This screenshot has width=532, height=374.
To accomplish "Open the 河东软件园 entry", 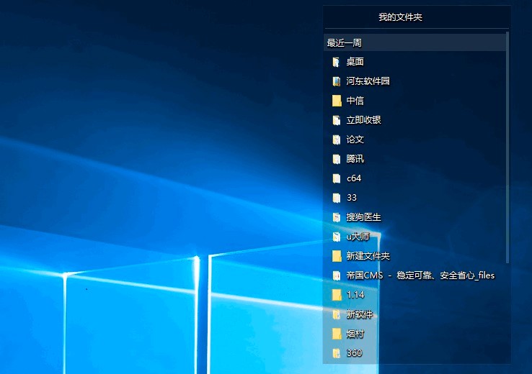I will click(368, 81).
